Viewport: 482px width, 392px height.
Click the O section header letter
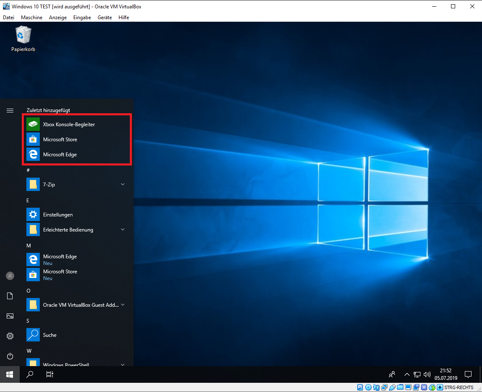(28, 290)
